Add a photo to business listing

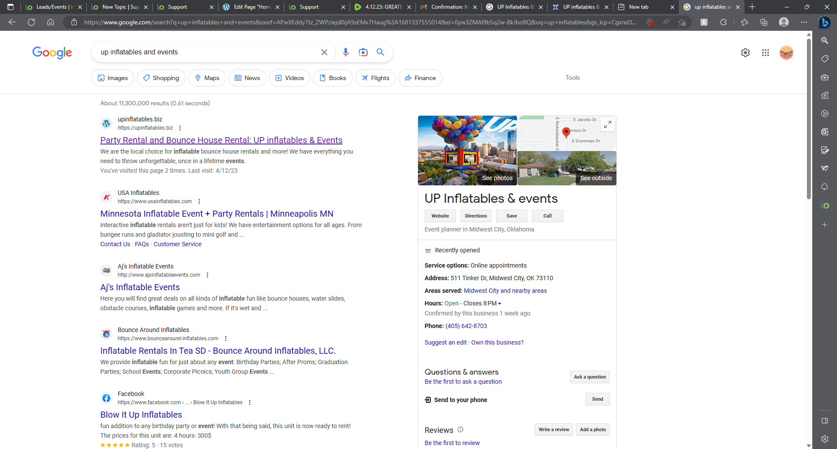point(593,430)
